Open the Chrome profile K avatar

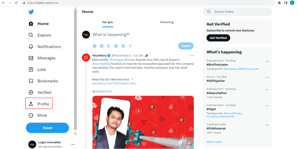(x=292, y=3)
